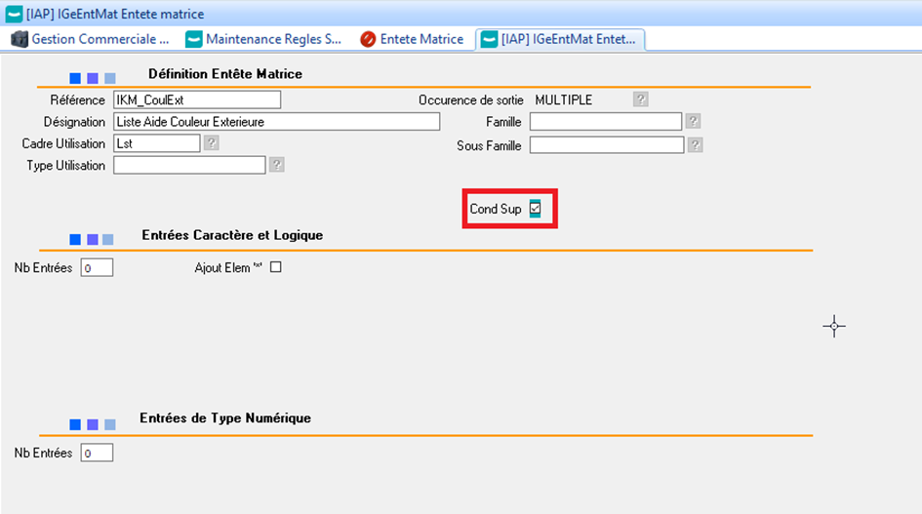Switch to the Gestion Commerciale tab
This screenshot has height=514, width=922.
click(91, 39)
